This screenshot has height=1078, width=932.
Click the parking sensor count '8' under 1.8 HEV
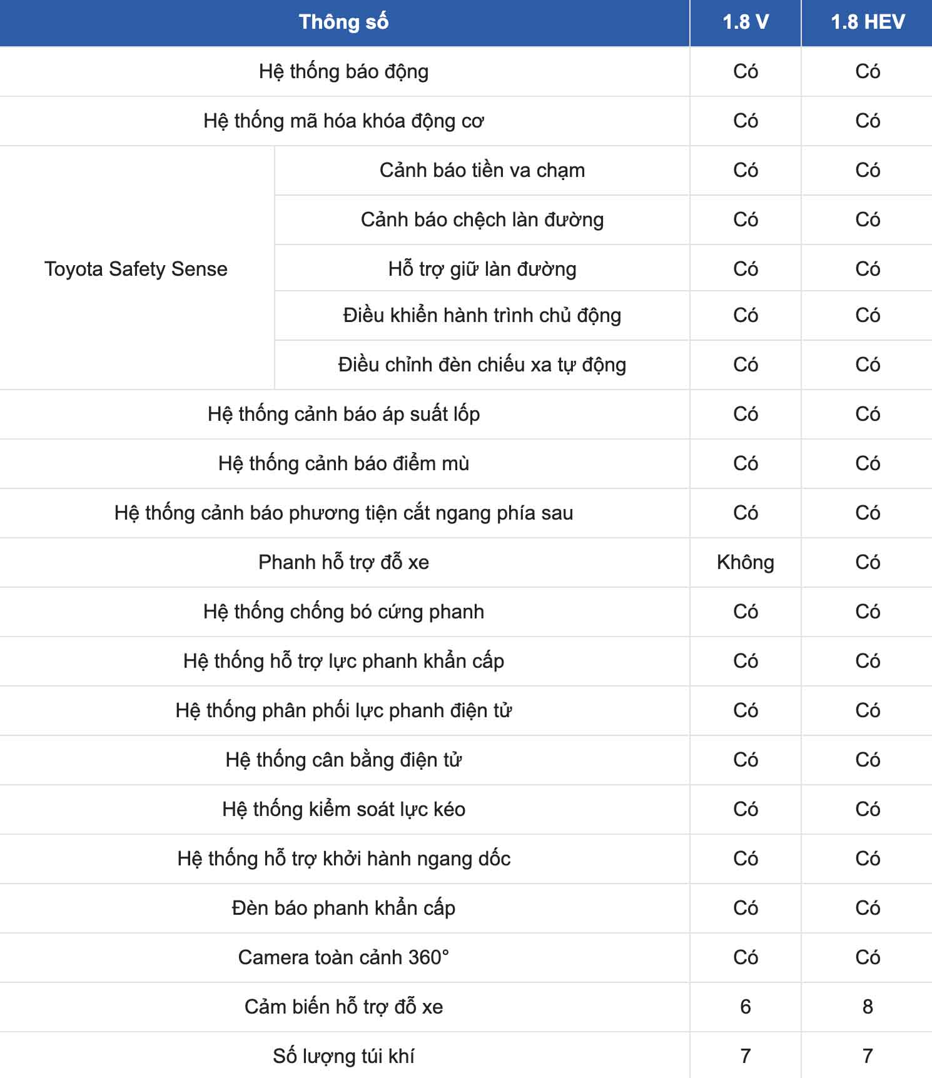[867, 1007]
